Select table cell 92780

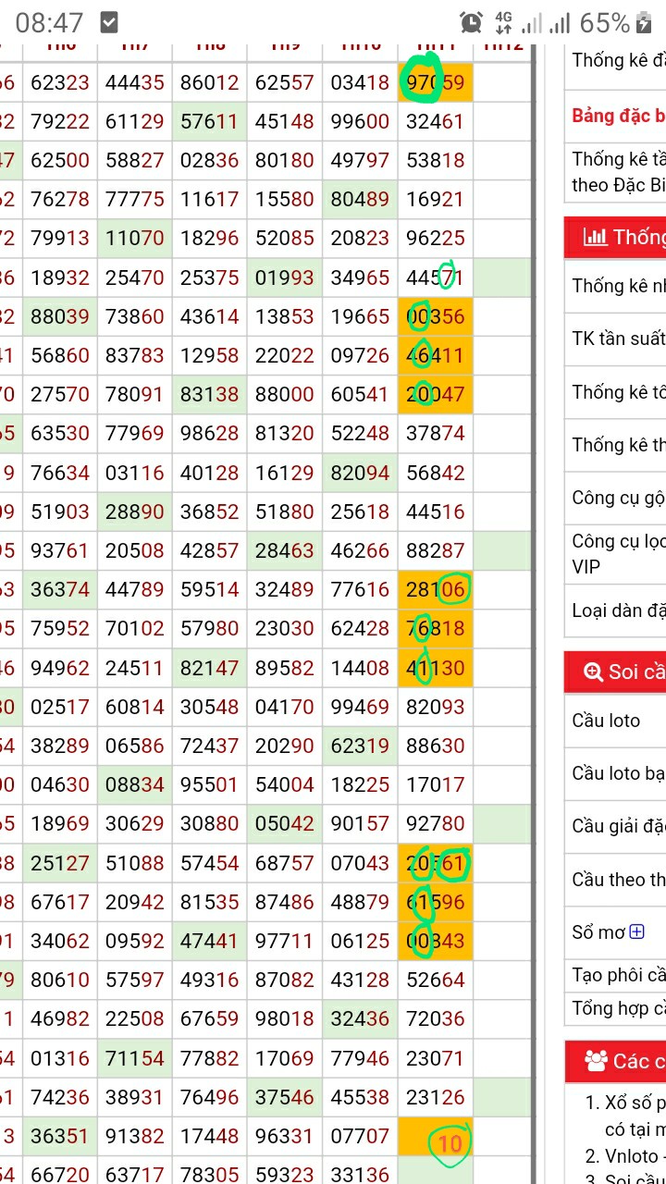[x=436, y=823]
